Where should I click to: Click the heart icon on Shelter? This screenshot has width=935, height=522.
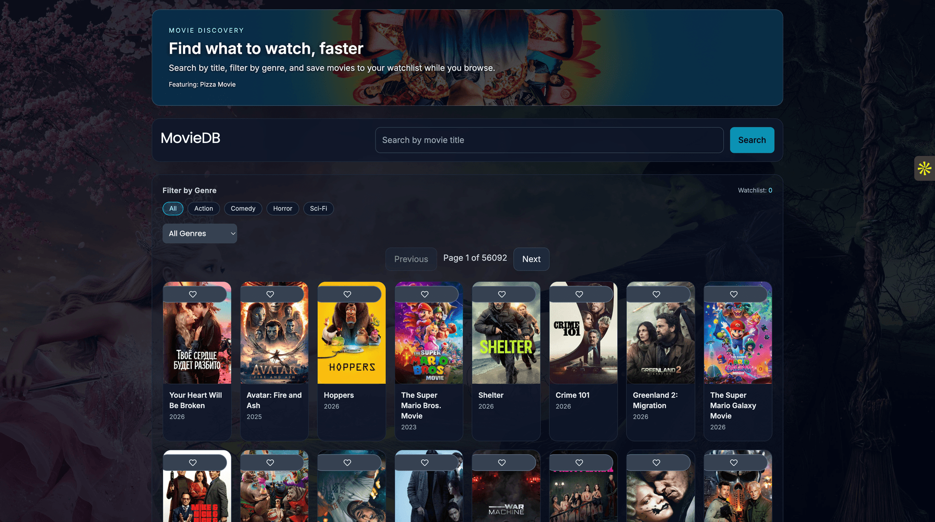(502, 294)
